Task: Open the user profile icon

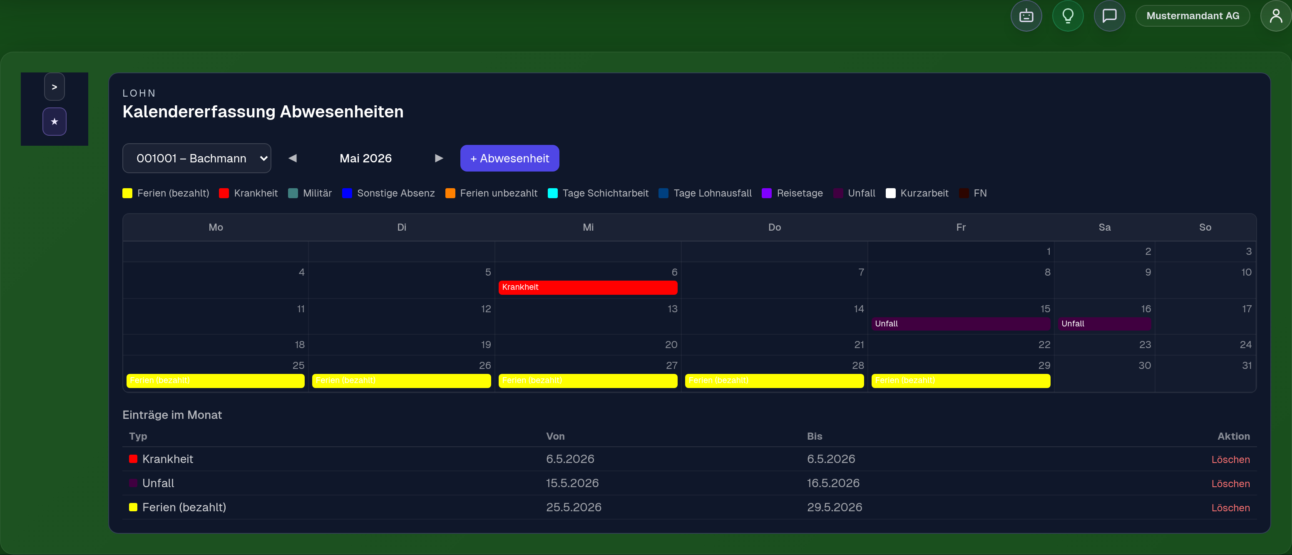Action: [1275, 16]
